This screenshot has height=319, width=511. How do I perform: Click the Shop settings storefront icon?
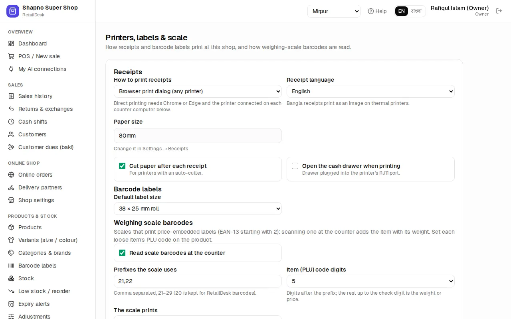tap(11, 200)
